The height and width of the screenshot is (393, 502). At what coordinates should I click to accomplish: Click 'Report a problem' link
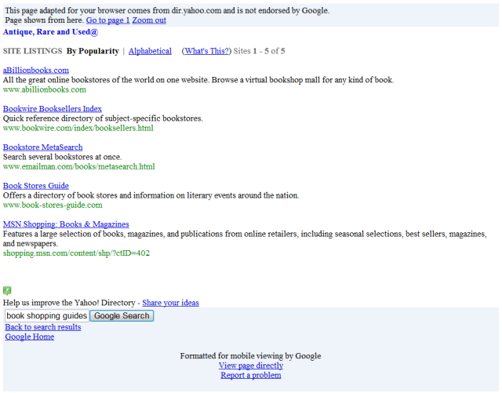251,375
